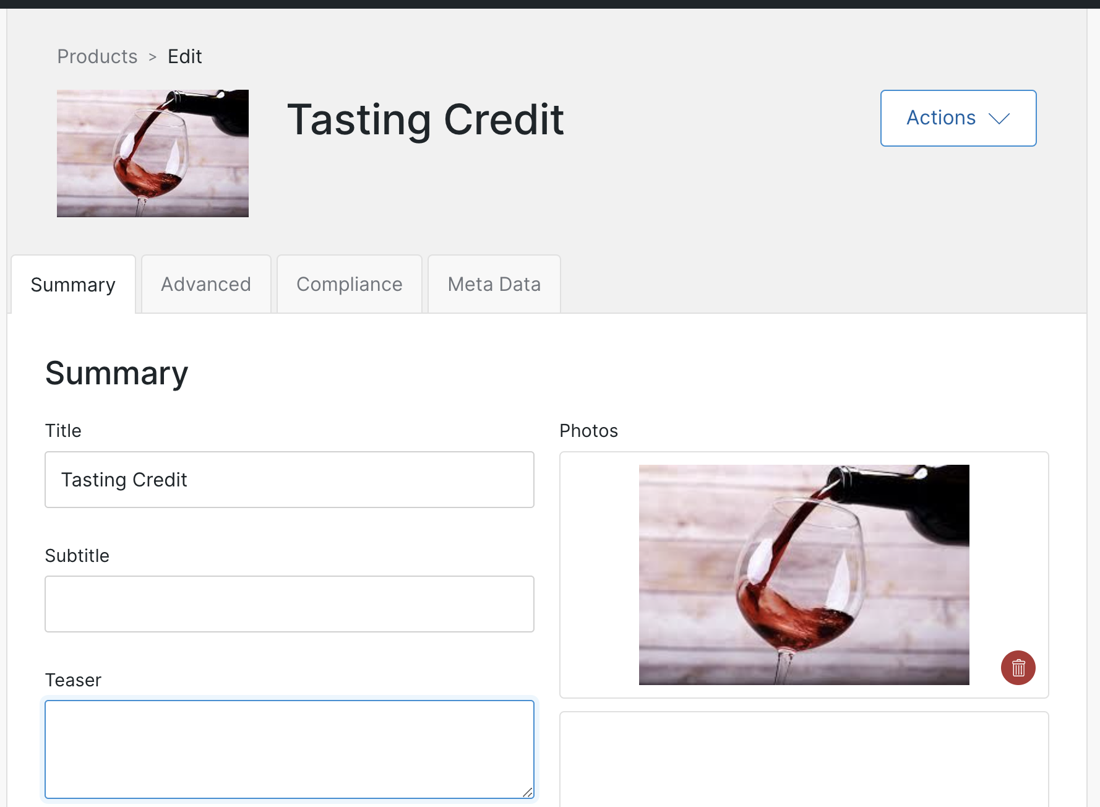Focus the Title field containing Tasting Credit

click(289, 480)
